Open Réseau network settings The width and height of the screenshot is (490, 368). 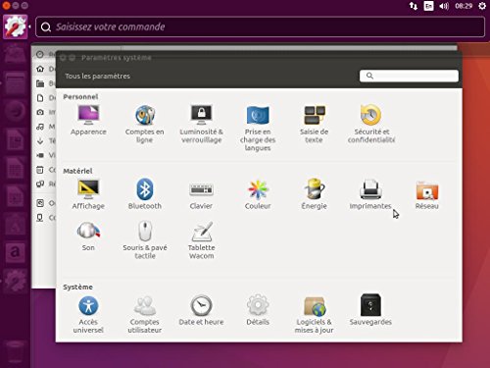(427, 194)
